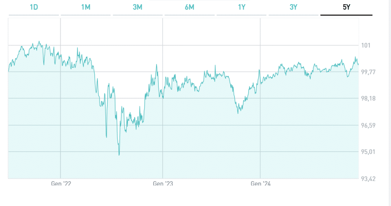Open the 6M time range tab

click(x=189, y=7)
